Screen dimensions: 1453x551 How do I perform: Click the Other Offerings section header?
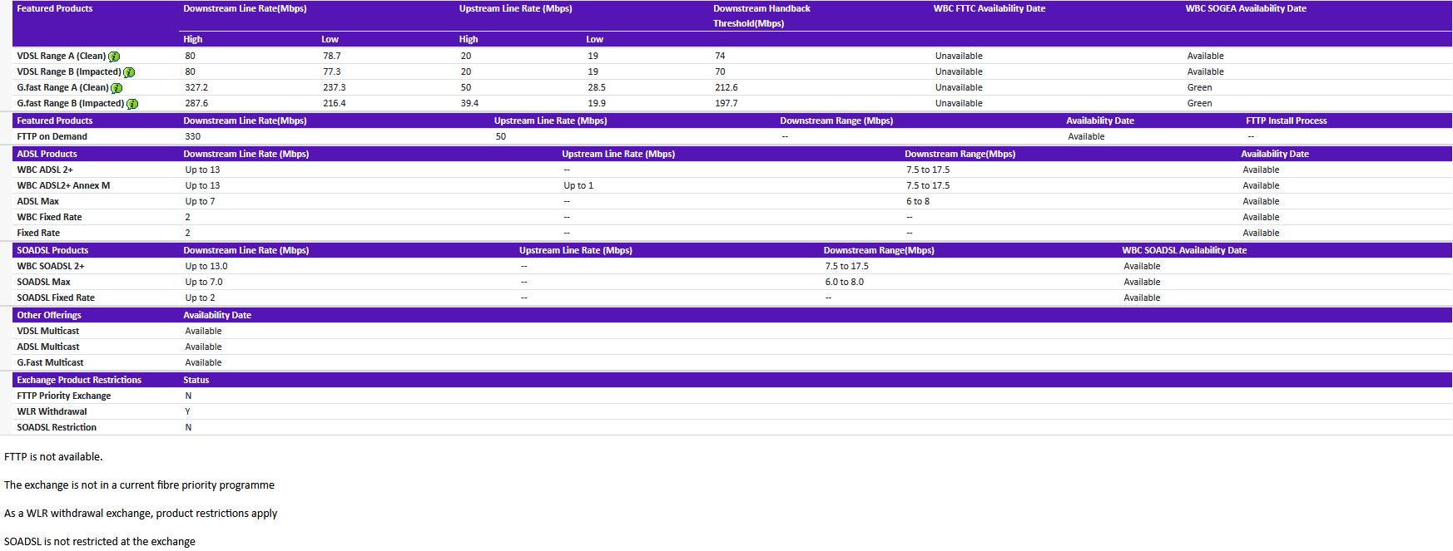click(49, 316)
